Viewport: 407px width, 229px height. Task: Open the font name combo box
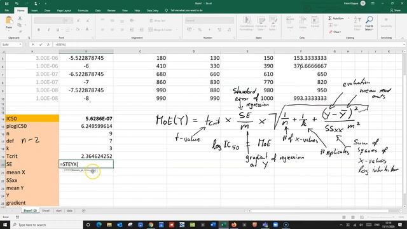(x=48, y=20)
